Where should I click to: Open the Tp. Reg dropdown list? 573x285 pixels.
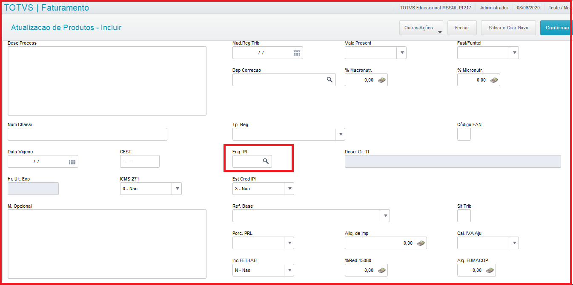[340, 134]
